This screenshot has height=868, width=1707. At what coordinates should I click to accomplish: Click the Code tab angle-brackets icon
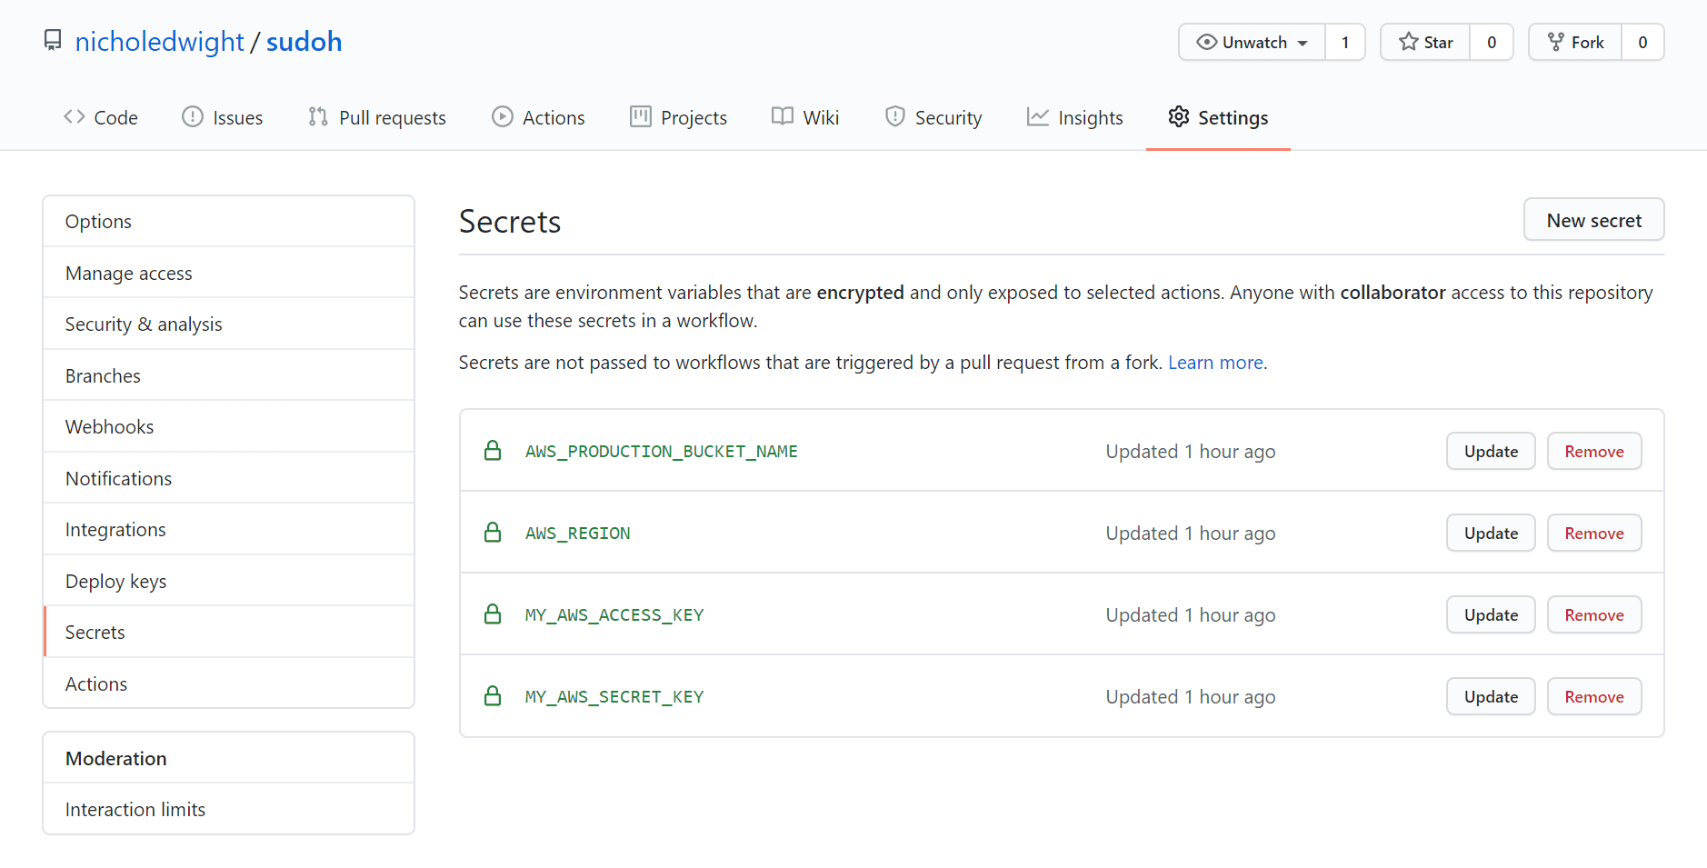(x=75, y=117)
